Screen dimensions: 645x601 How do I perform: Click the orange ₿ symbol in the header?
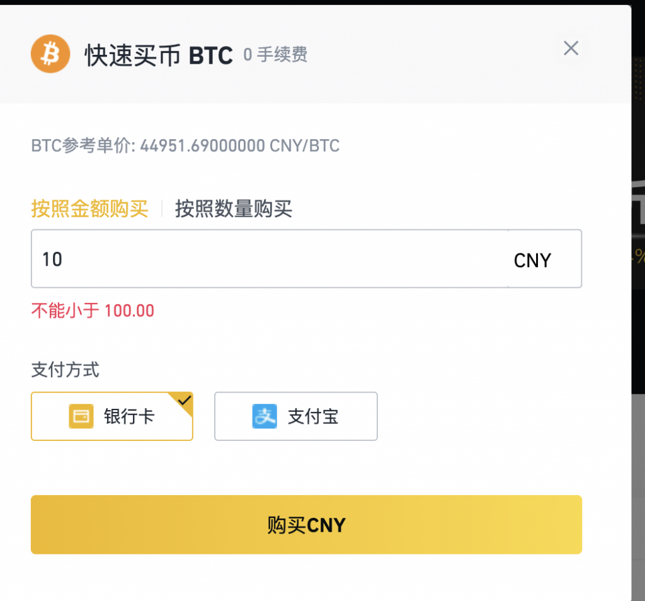tap(50, 54)
